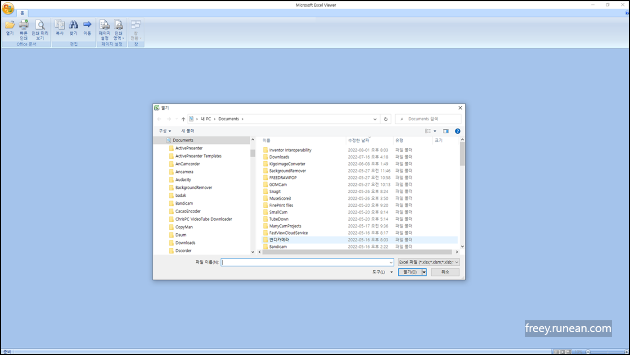The width and height of the screenshot is (630, 355).
Task: Click the 열기 folder icon in ribbon
Action: [x=10, y=25]
